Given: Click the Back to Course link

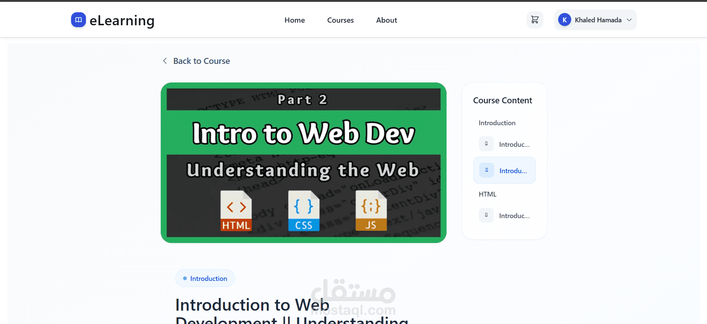Looking at the screenshot, I should (196, 61).
